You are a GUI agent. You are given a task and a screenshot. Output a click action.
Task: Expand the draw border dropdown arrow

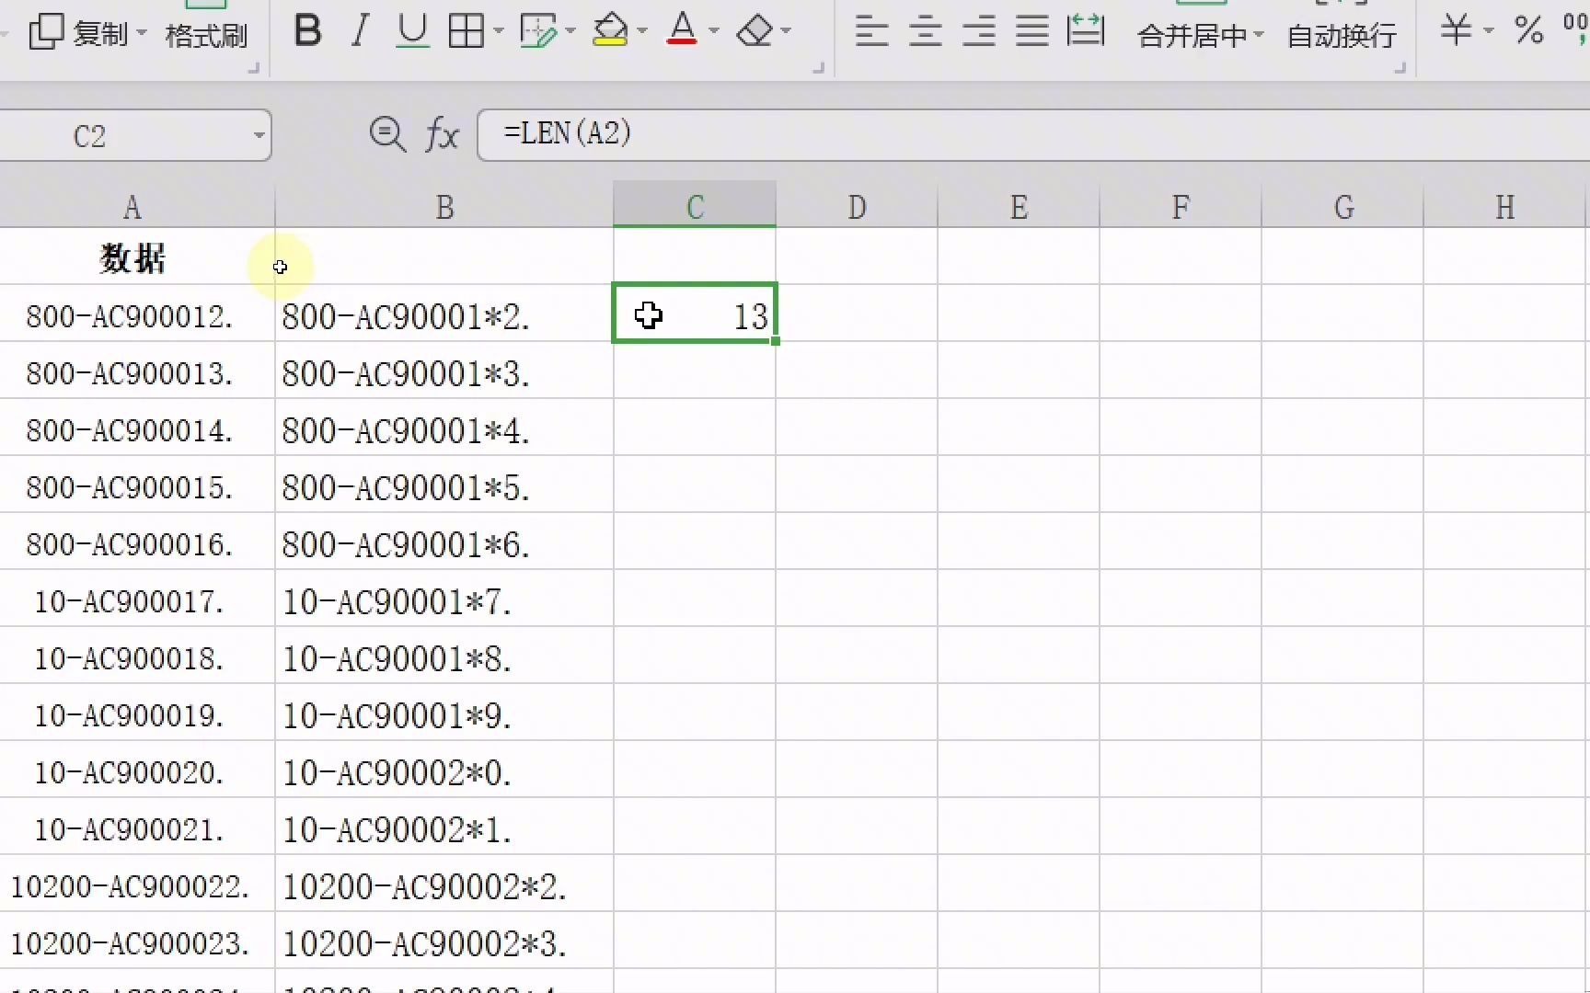coord(570,31)
